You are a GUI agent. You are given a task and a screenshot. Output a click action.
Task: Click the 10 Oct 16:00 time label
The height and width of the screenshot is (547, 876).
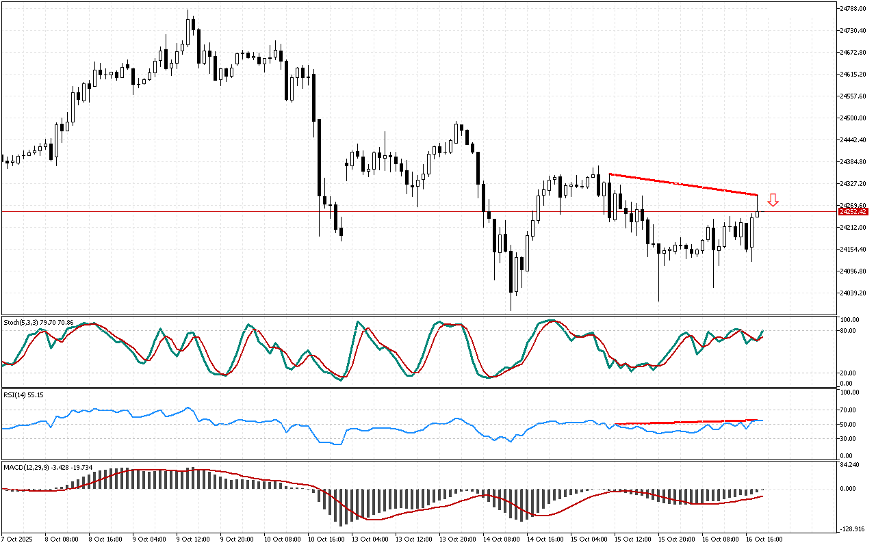pos(326,539)
